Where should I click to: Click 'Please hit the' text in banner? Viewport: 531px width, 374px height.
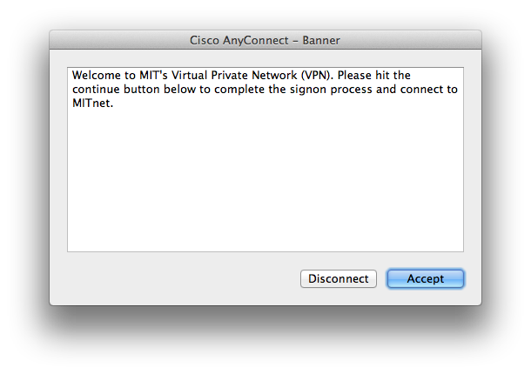pyautogui.click(x=373, y=75)
